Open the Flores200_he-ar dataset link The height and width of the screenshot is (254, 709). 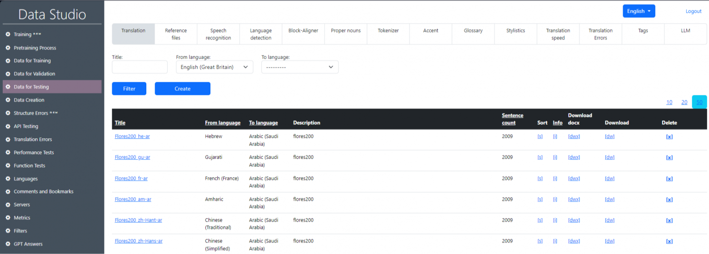[x=132, y=136]
